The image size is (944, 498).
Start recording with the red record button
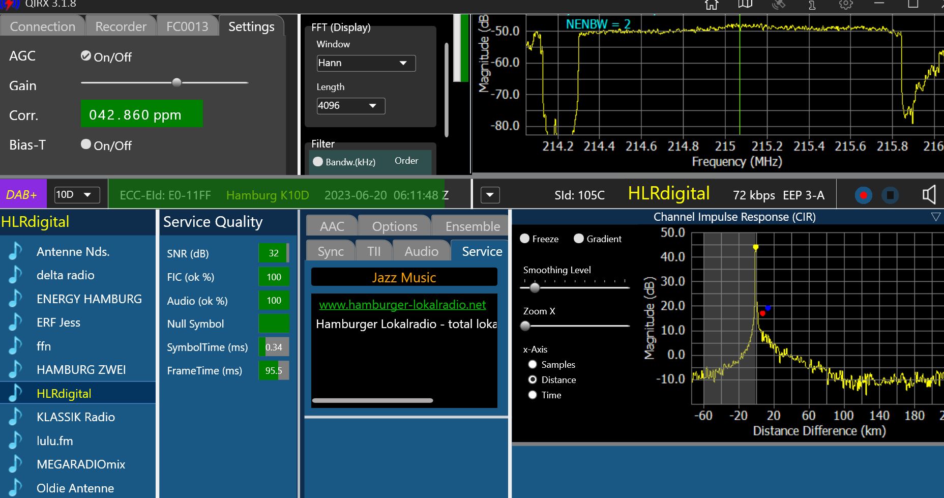point(863,195)
